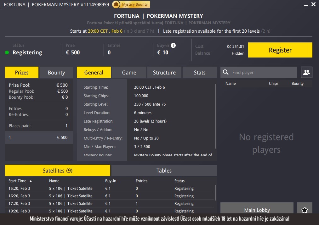Click the Min / Max Players value 3 / 2,500
The width and height of the screenshot is (319, 225).
click(x=142, y=147)
